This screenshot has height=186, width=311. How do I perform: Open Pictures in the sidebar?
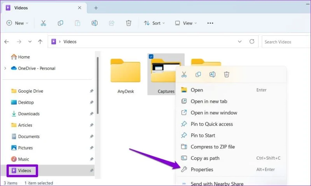[x=22, y=148]
